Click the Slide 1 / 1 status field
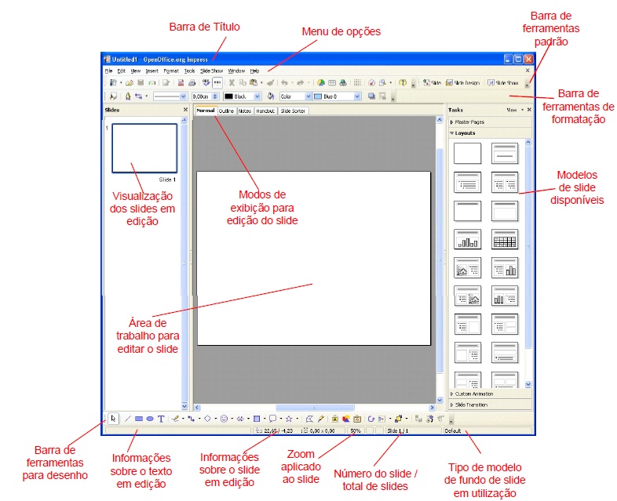This screenshot has width=617, height=501. click(413, 430)
